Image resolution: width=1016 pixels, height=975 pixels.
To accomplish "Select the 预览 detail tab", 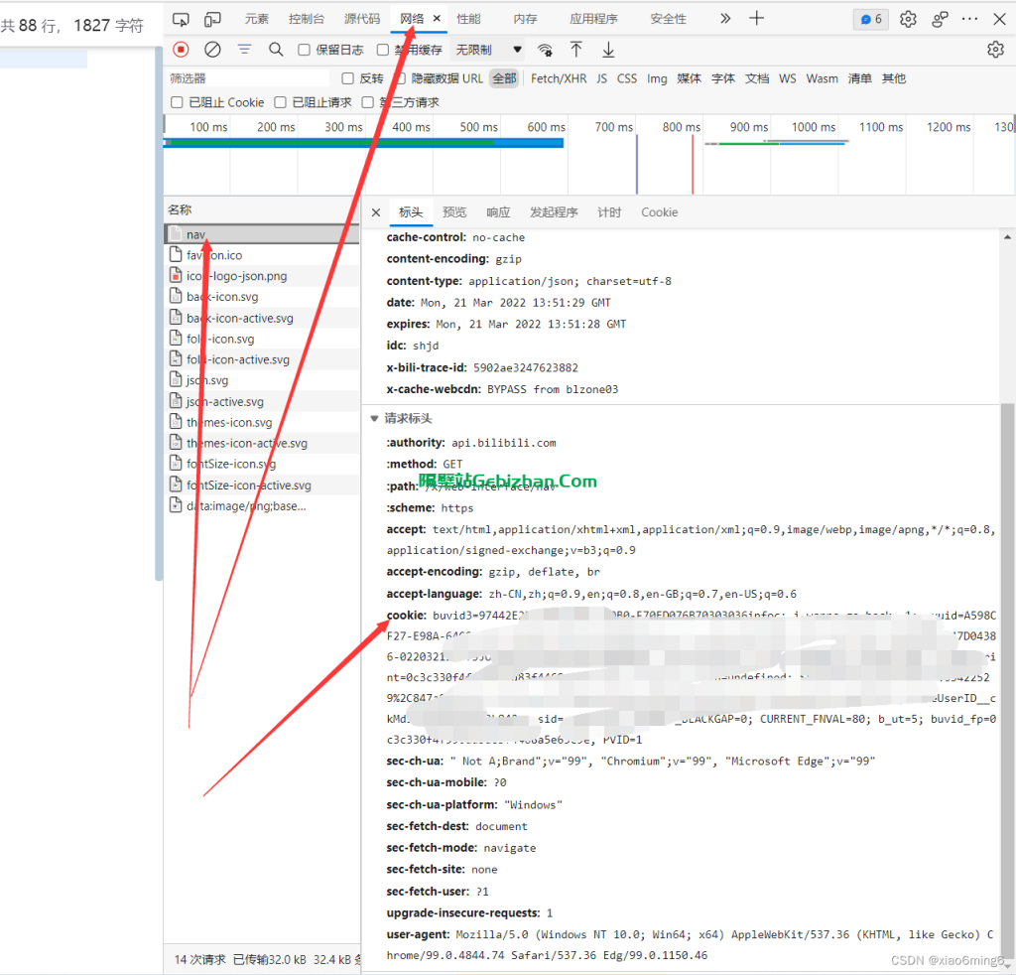I will (x=454, y=212).
